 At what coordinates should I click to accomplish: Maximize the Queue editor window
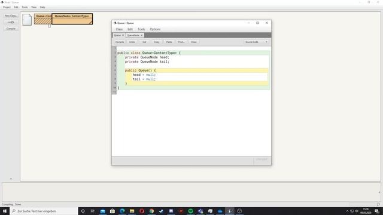click(257, 23)
